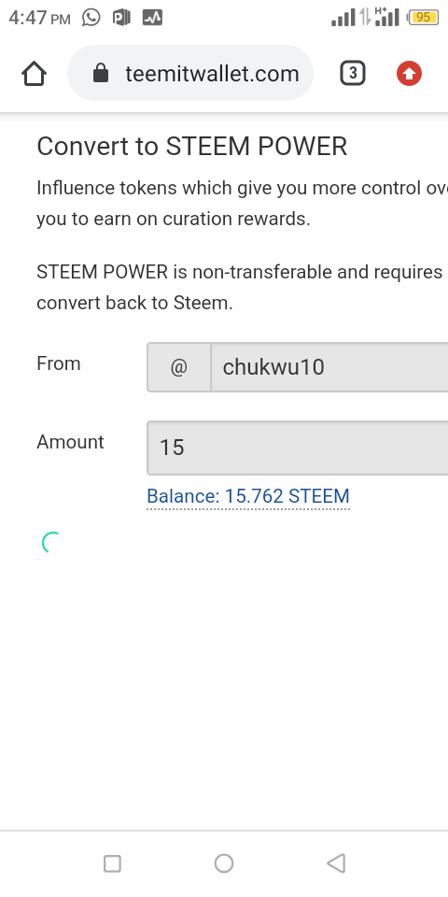The height and width of the screenshot is (897, 448).
Task: Click the Amount field containing 15
Action: point(297,448)
